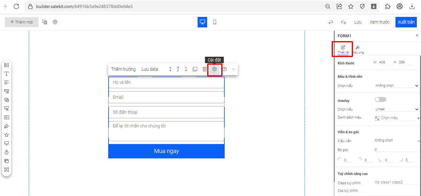The image size is (421, 196).
Task: Click the Thêm mới button
Action: [22, 22]
